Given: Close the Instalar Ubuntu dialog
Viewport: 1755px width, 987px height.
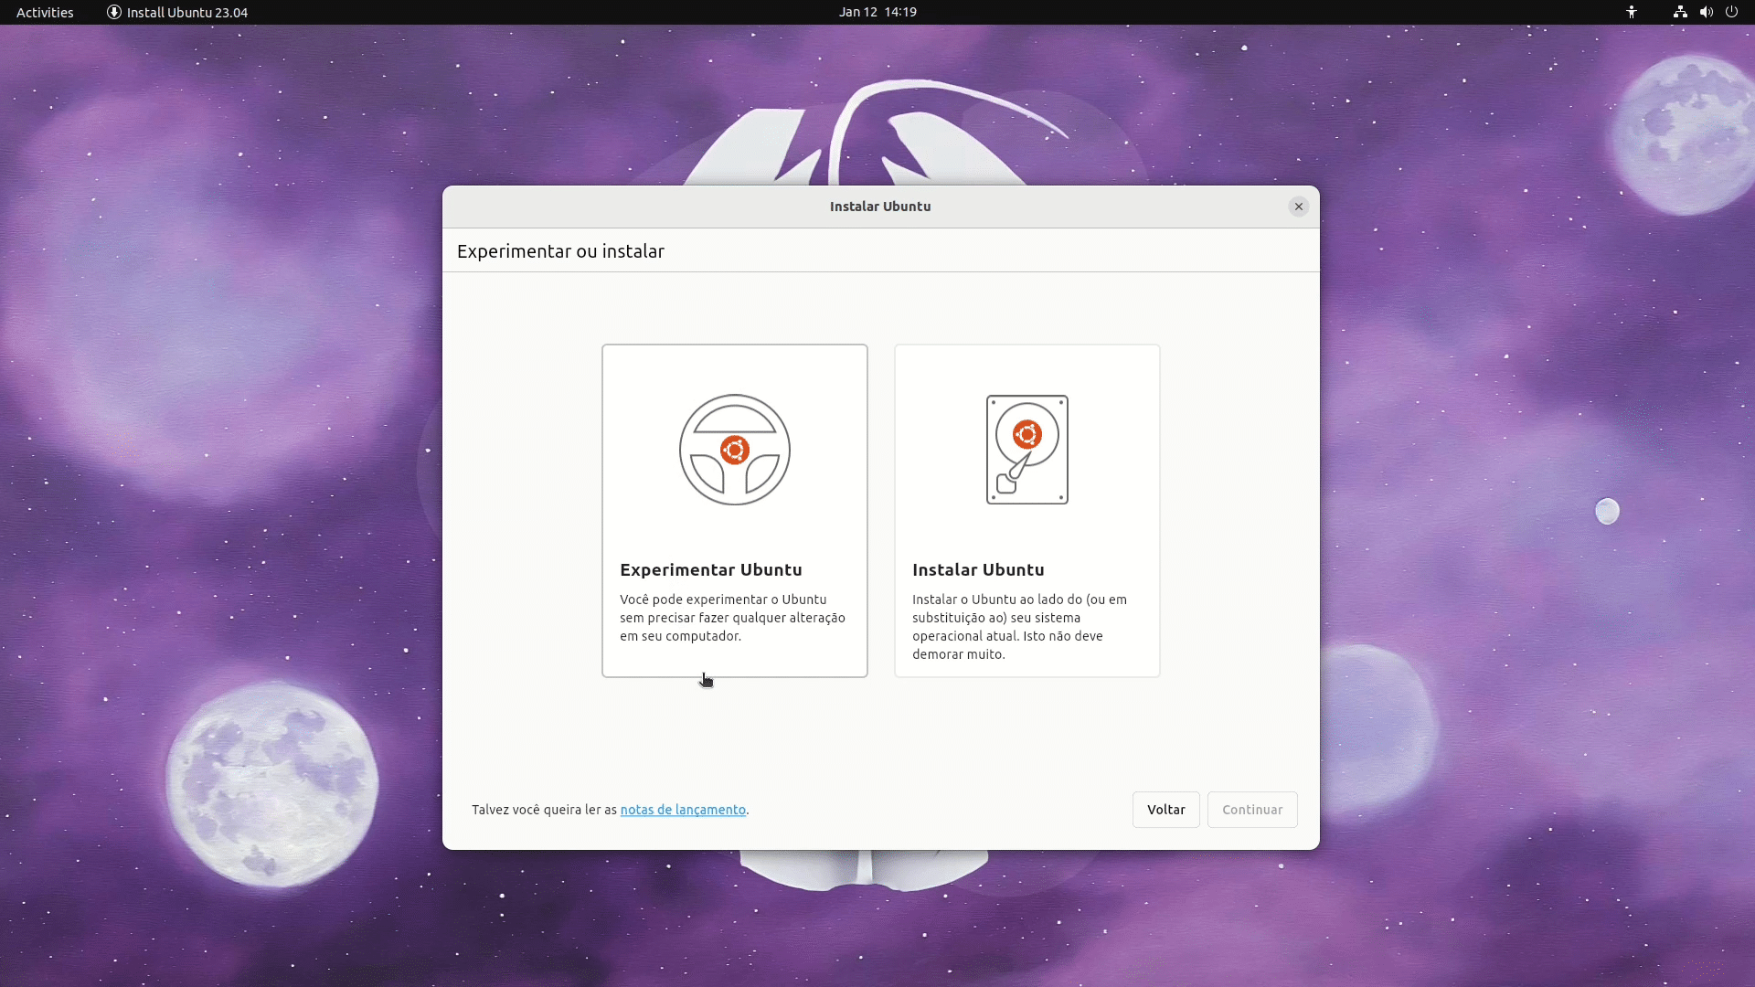Looking at the screenshot, I should click(x=1298, y=207).
